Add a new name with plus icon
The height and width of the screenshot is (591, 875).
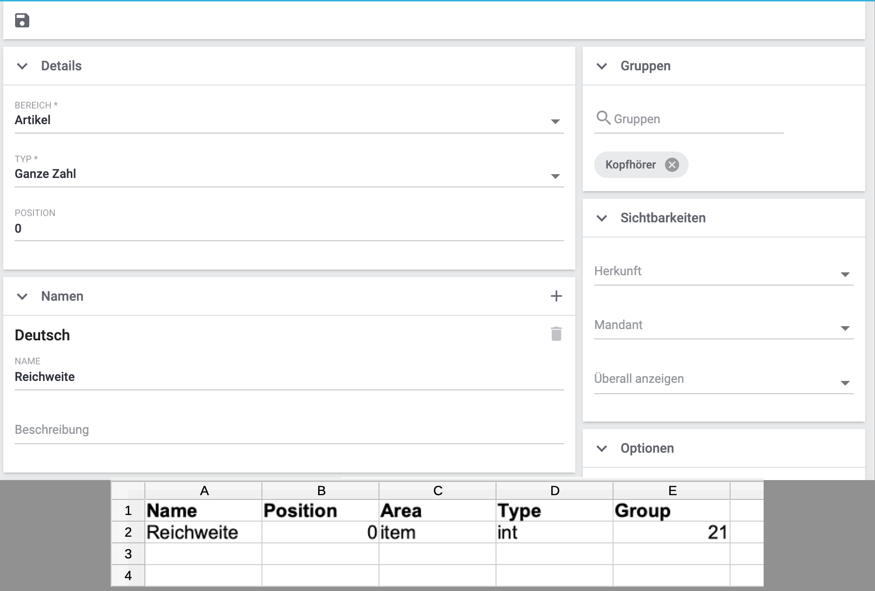click(x=556, y=296)
